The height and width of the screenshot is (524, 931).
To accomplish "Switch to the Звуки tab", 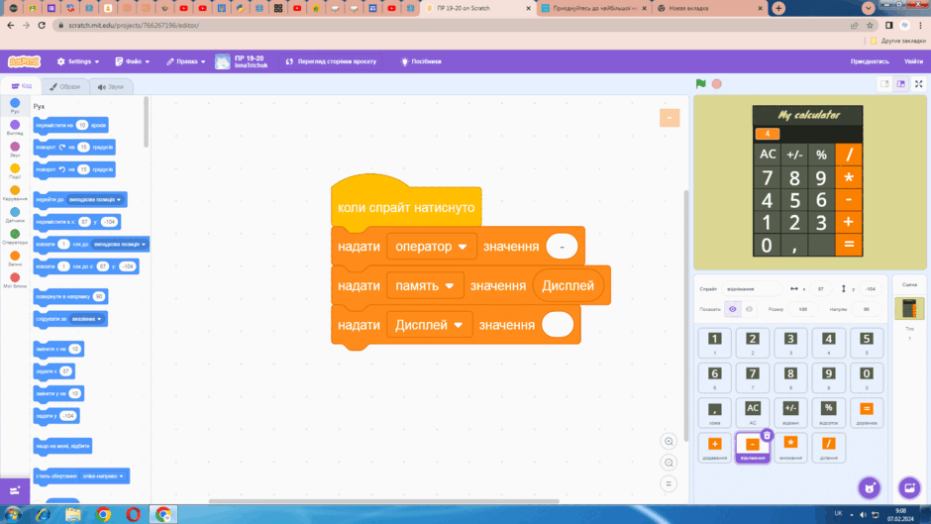I will [x=111, y=87].
